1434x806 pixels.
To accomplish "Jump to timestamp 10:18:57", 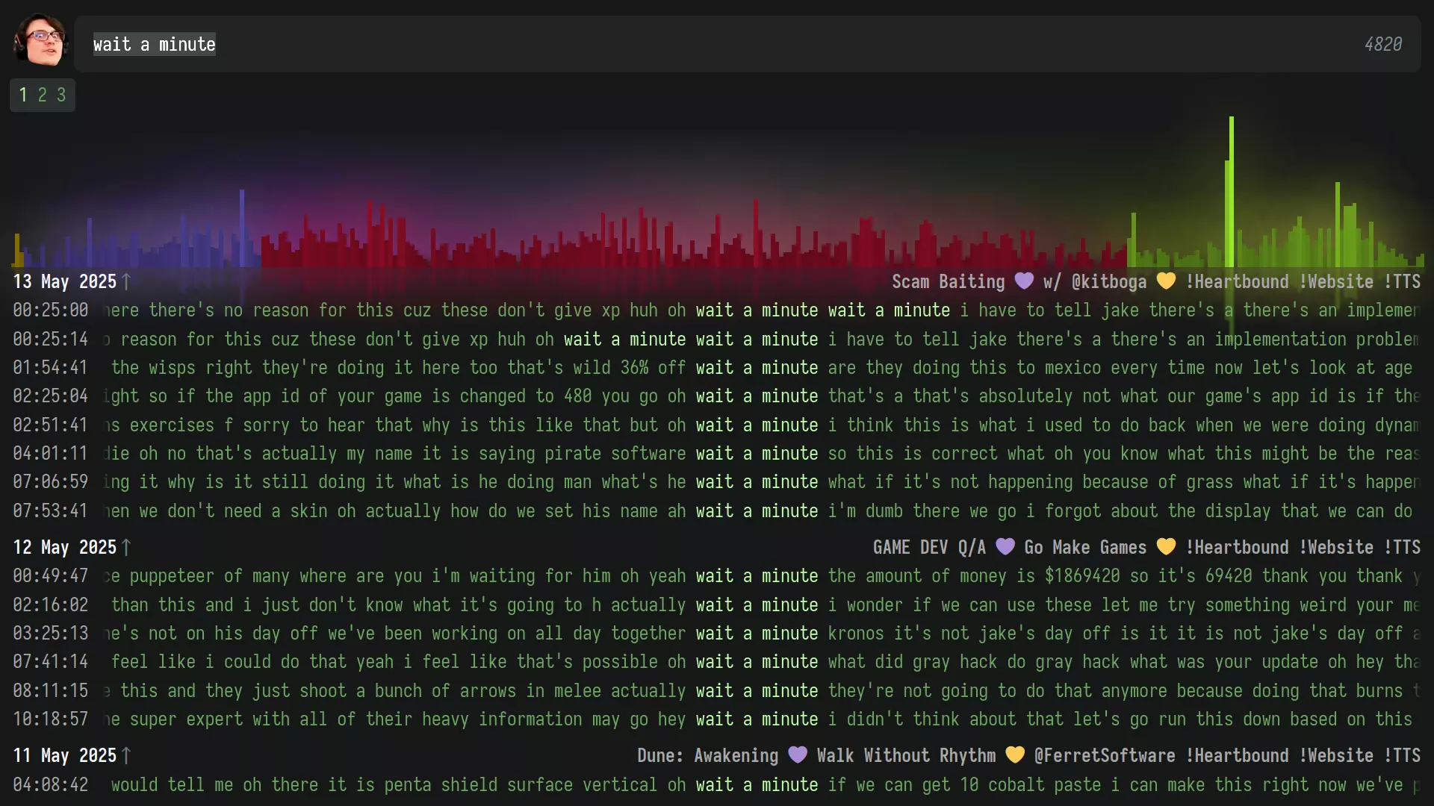I will pos(50,719).
